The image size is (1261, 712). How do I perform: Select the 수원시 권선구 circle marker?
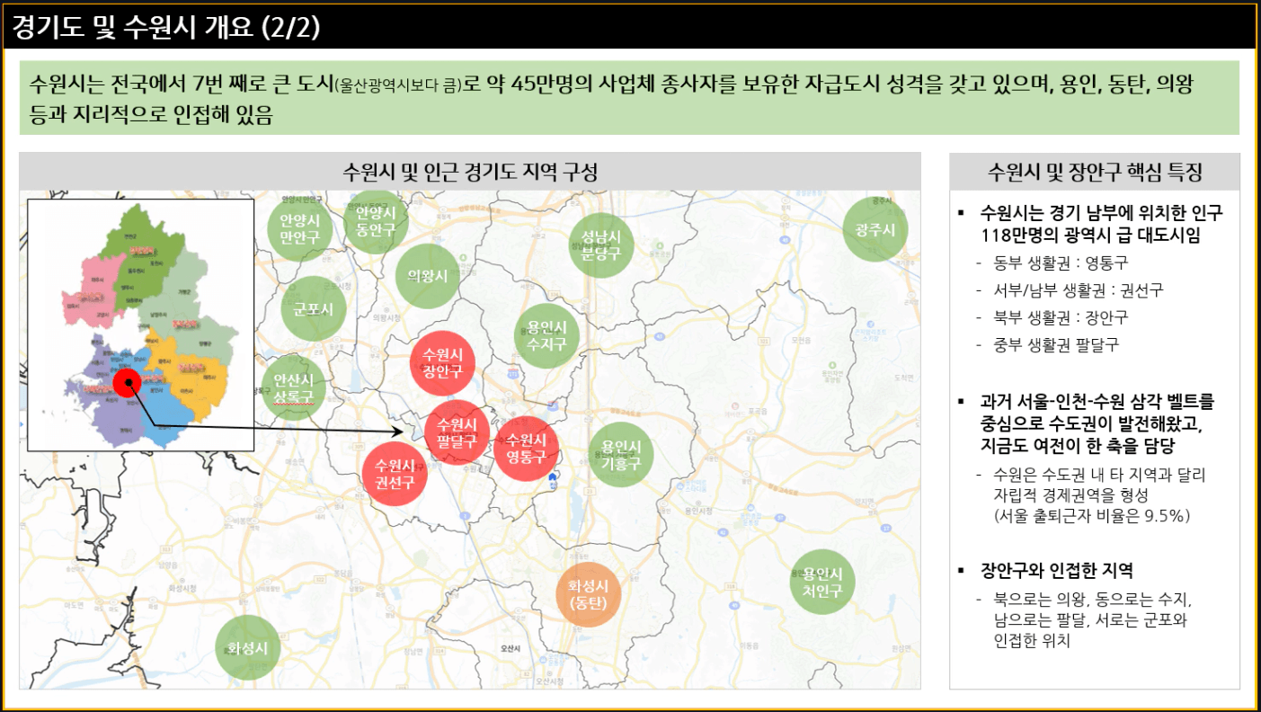click(395, 474)
